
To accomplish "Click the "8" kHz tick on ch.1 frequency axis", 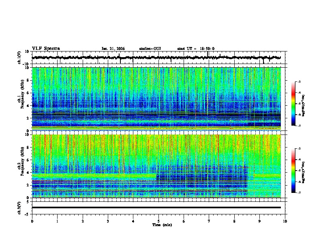I will 28,80.
